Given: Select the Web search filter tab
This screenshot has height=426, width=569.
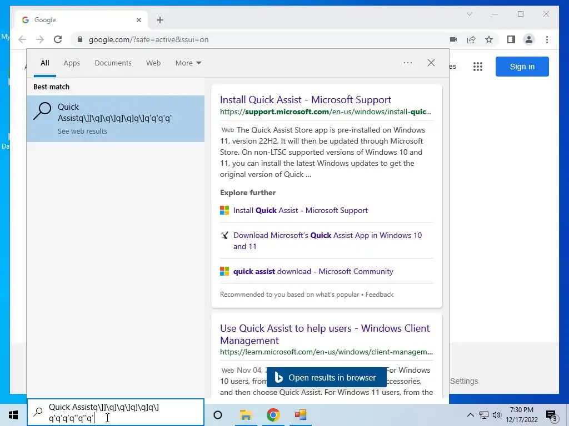Looking at the screenshot, I should 153,63.
